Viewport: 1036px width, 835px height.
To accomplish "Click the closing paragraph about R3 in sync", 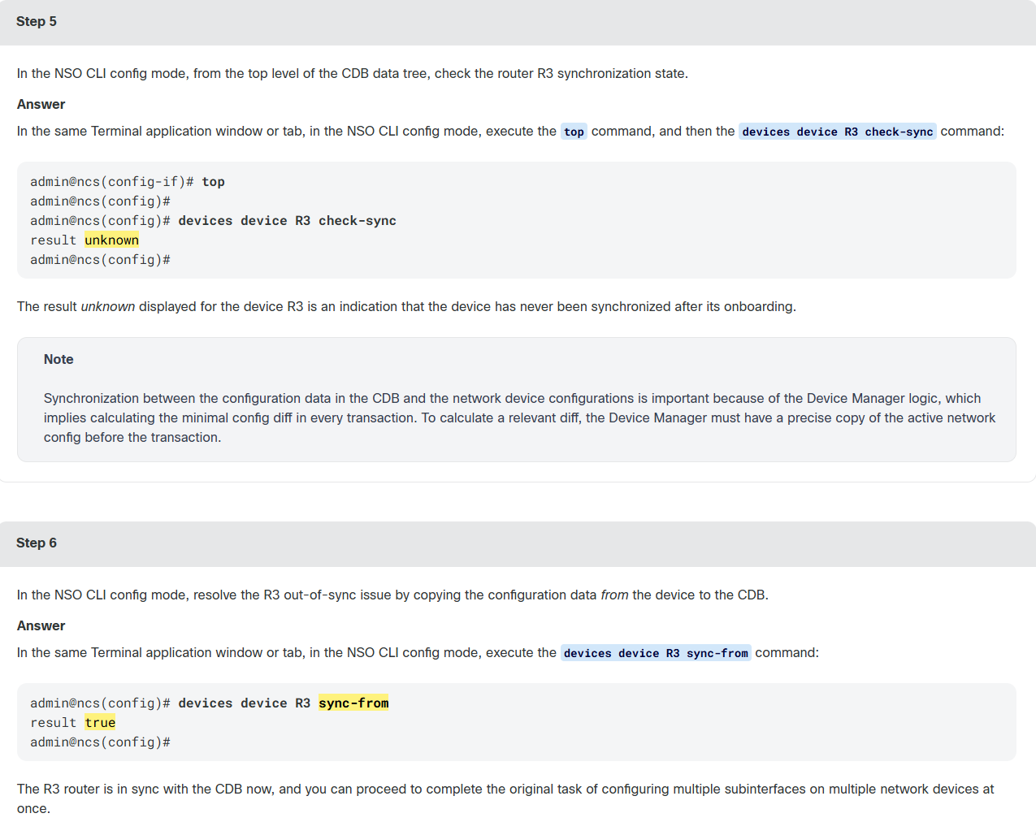I will [x=505, y=798].
